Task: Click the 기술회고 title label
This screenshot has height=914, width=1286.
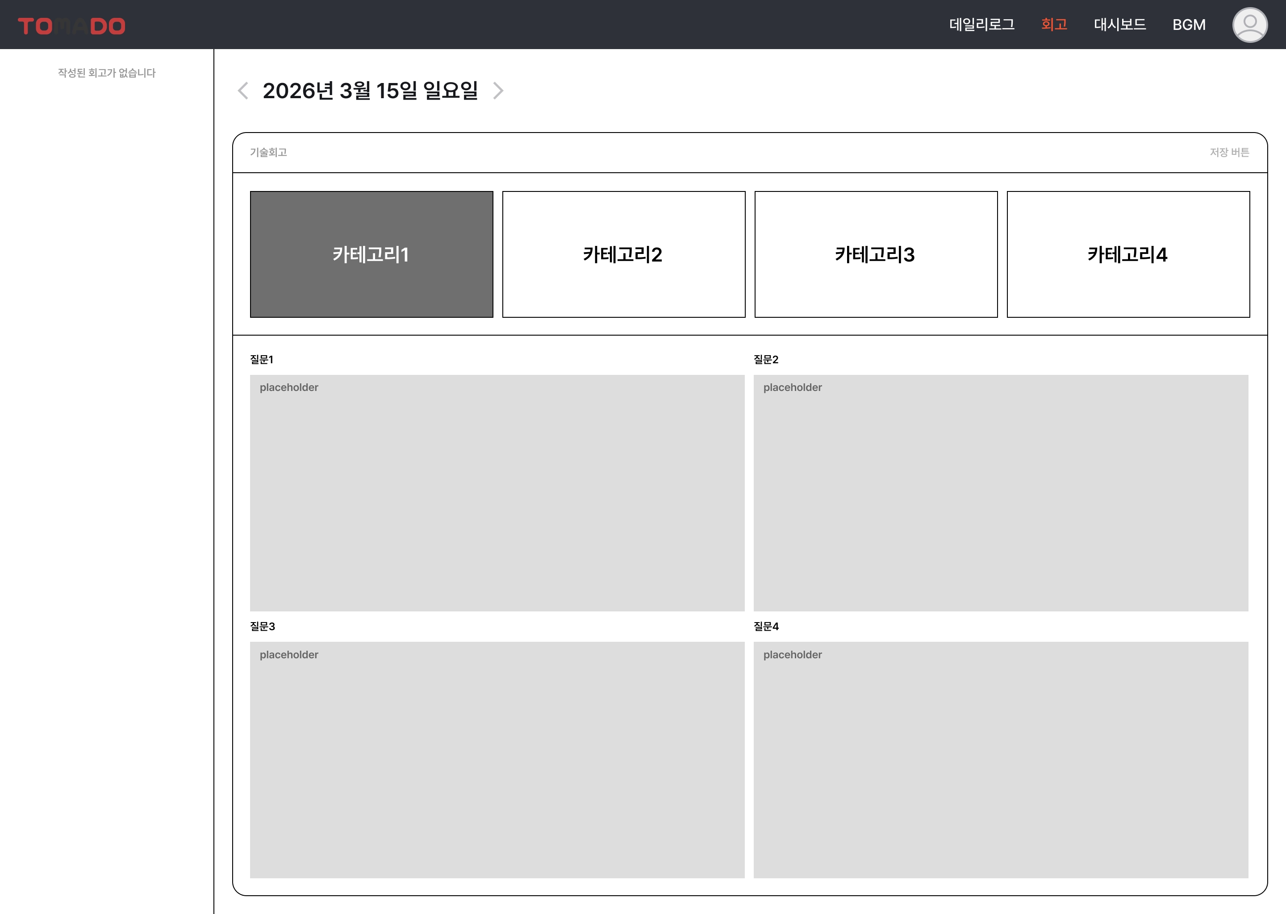Action: 268,153
